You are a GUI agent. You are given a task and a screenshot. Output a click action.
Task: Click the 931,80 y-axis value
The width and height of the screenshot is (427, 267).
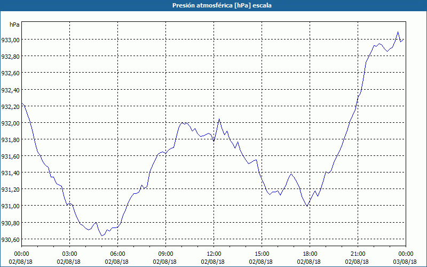tap(10, 140)
